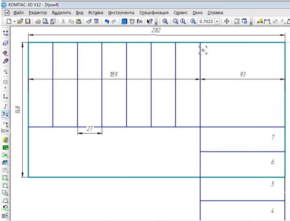This screenshot has width=290, height=221.
Task: Click the Pan view cross-arrows icon
Action: pos(226,22)
